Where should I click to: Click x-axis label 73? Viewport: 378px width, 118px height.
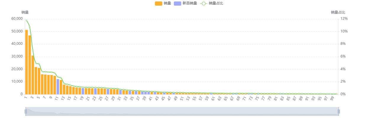[251, 99]
